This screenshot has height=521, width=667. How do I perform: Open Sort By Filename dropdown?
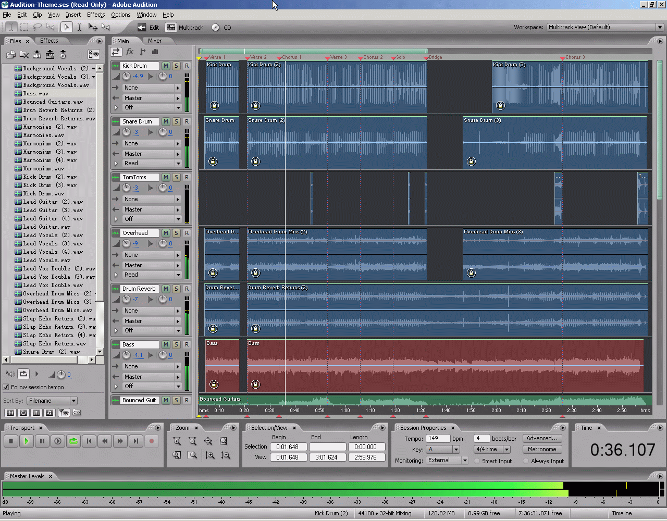pyautogui.click(x=52, y=401)
